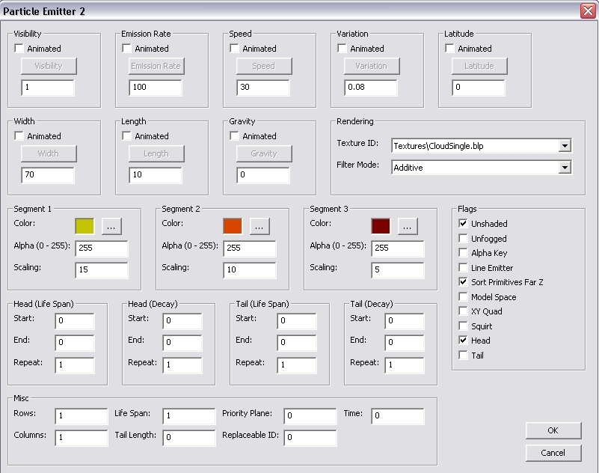
Task: Tick the Animated checkbox under Visibility
Action: coord(19,48)
